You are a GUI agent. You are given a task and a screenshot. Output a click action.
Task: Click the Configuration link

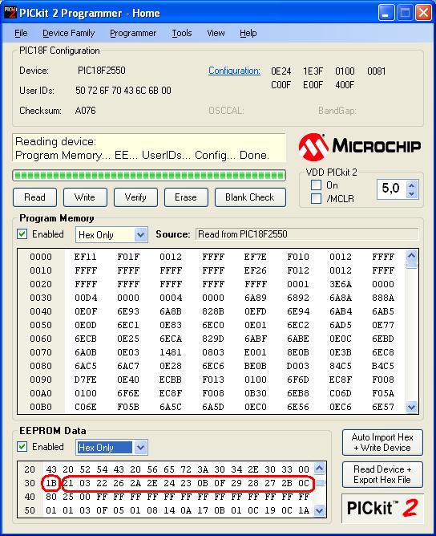click(234, 71)
